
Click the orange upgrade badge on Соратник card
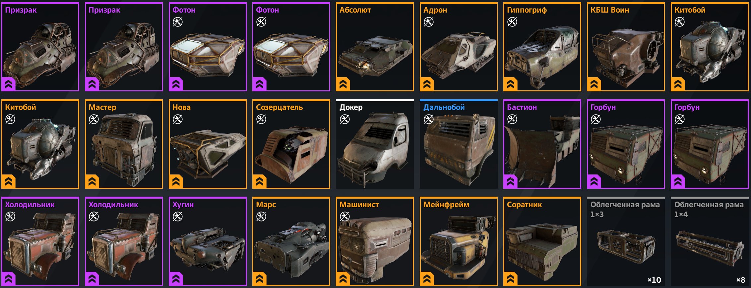click(x=511, y=279)
